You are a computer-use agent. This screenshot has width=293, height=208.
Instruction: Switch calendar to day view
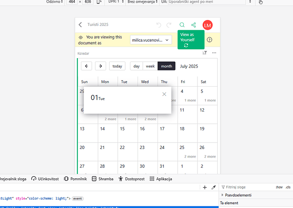(136, 66)
